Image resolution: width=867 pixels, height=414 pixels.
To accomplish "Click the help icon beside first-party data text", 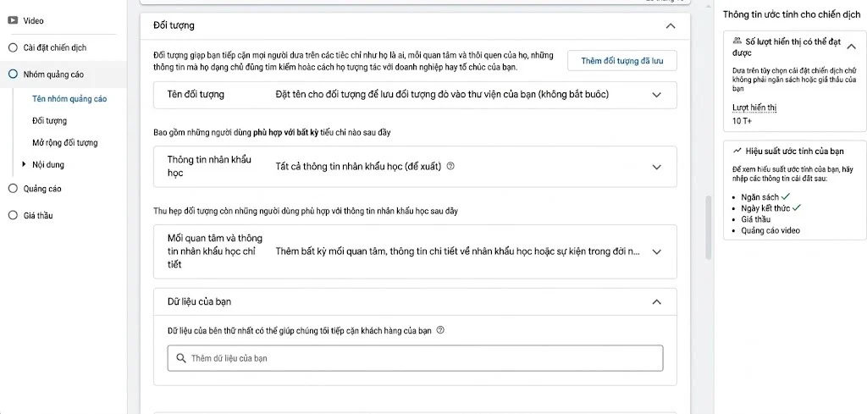I will (440, 330).
